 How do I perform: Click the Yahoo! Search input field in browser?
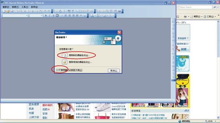[195, 7]
